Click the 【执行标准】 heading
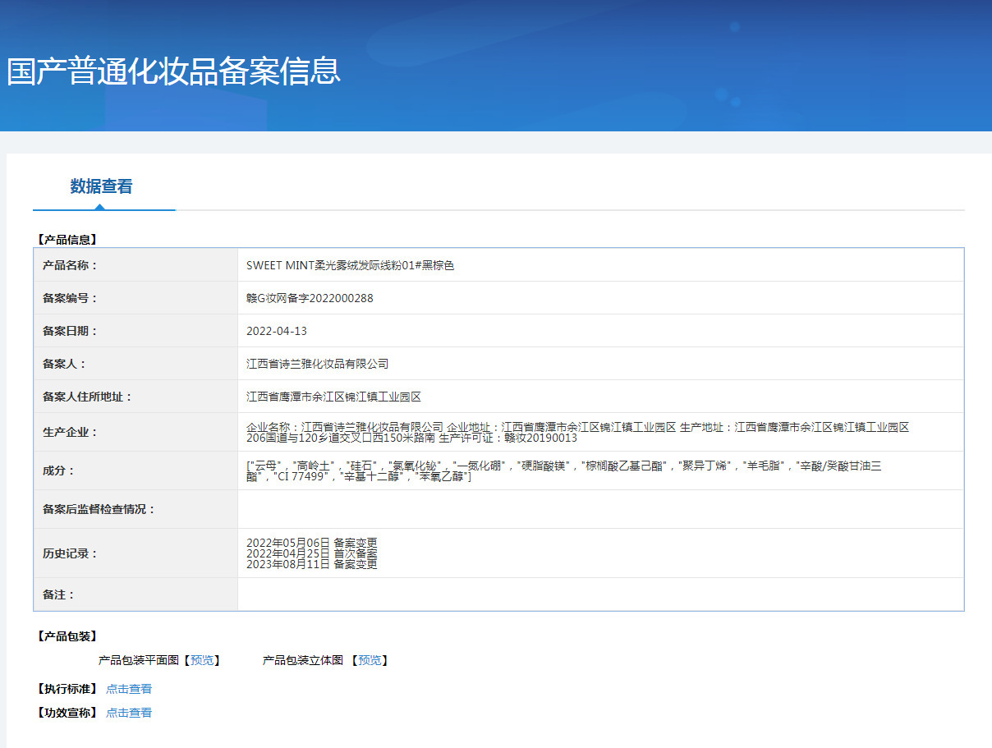This screenshot has width=992, height=748. [x=67, y=689]
